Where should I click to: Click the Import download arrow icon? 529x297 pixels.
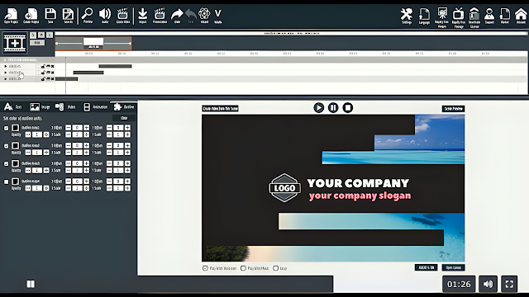click(143, 16)
